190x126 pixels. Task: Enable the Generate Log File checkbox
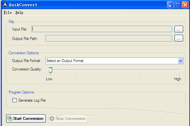(x=14, y=100)
